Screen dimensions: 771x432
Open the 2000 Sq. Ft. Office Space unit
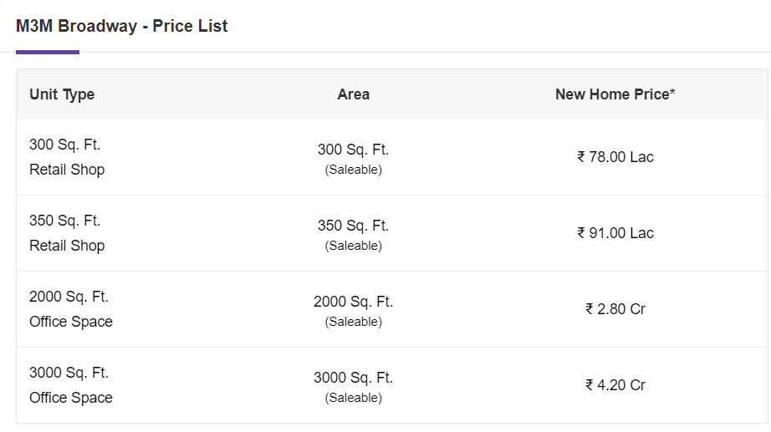[71, 309]
